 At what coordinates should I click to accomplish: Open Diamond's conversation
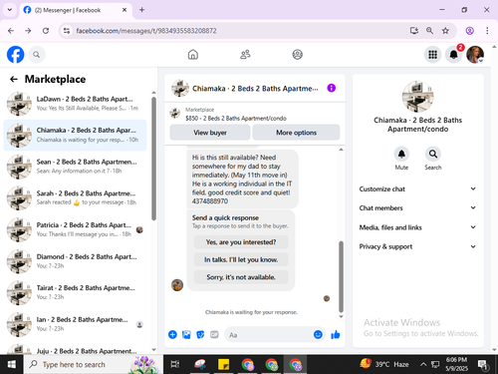[75, 261]
